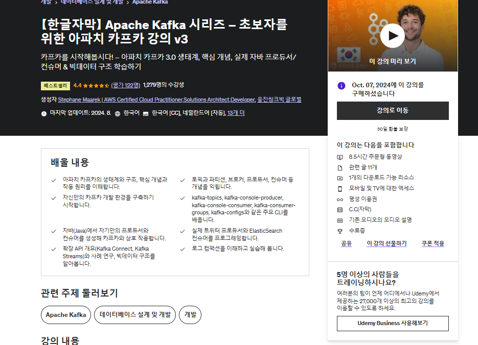Click the 이 강의는 다음을 포함합니다 heading
The image size is (478, 345).
coord(376,145)
